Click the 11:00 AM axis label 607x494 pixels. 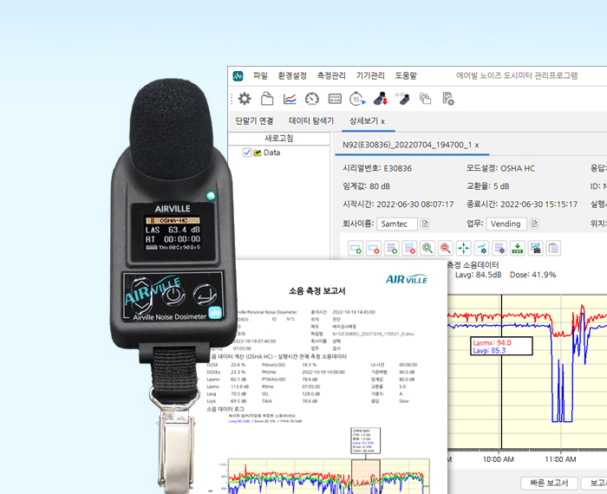pos(560,459)
